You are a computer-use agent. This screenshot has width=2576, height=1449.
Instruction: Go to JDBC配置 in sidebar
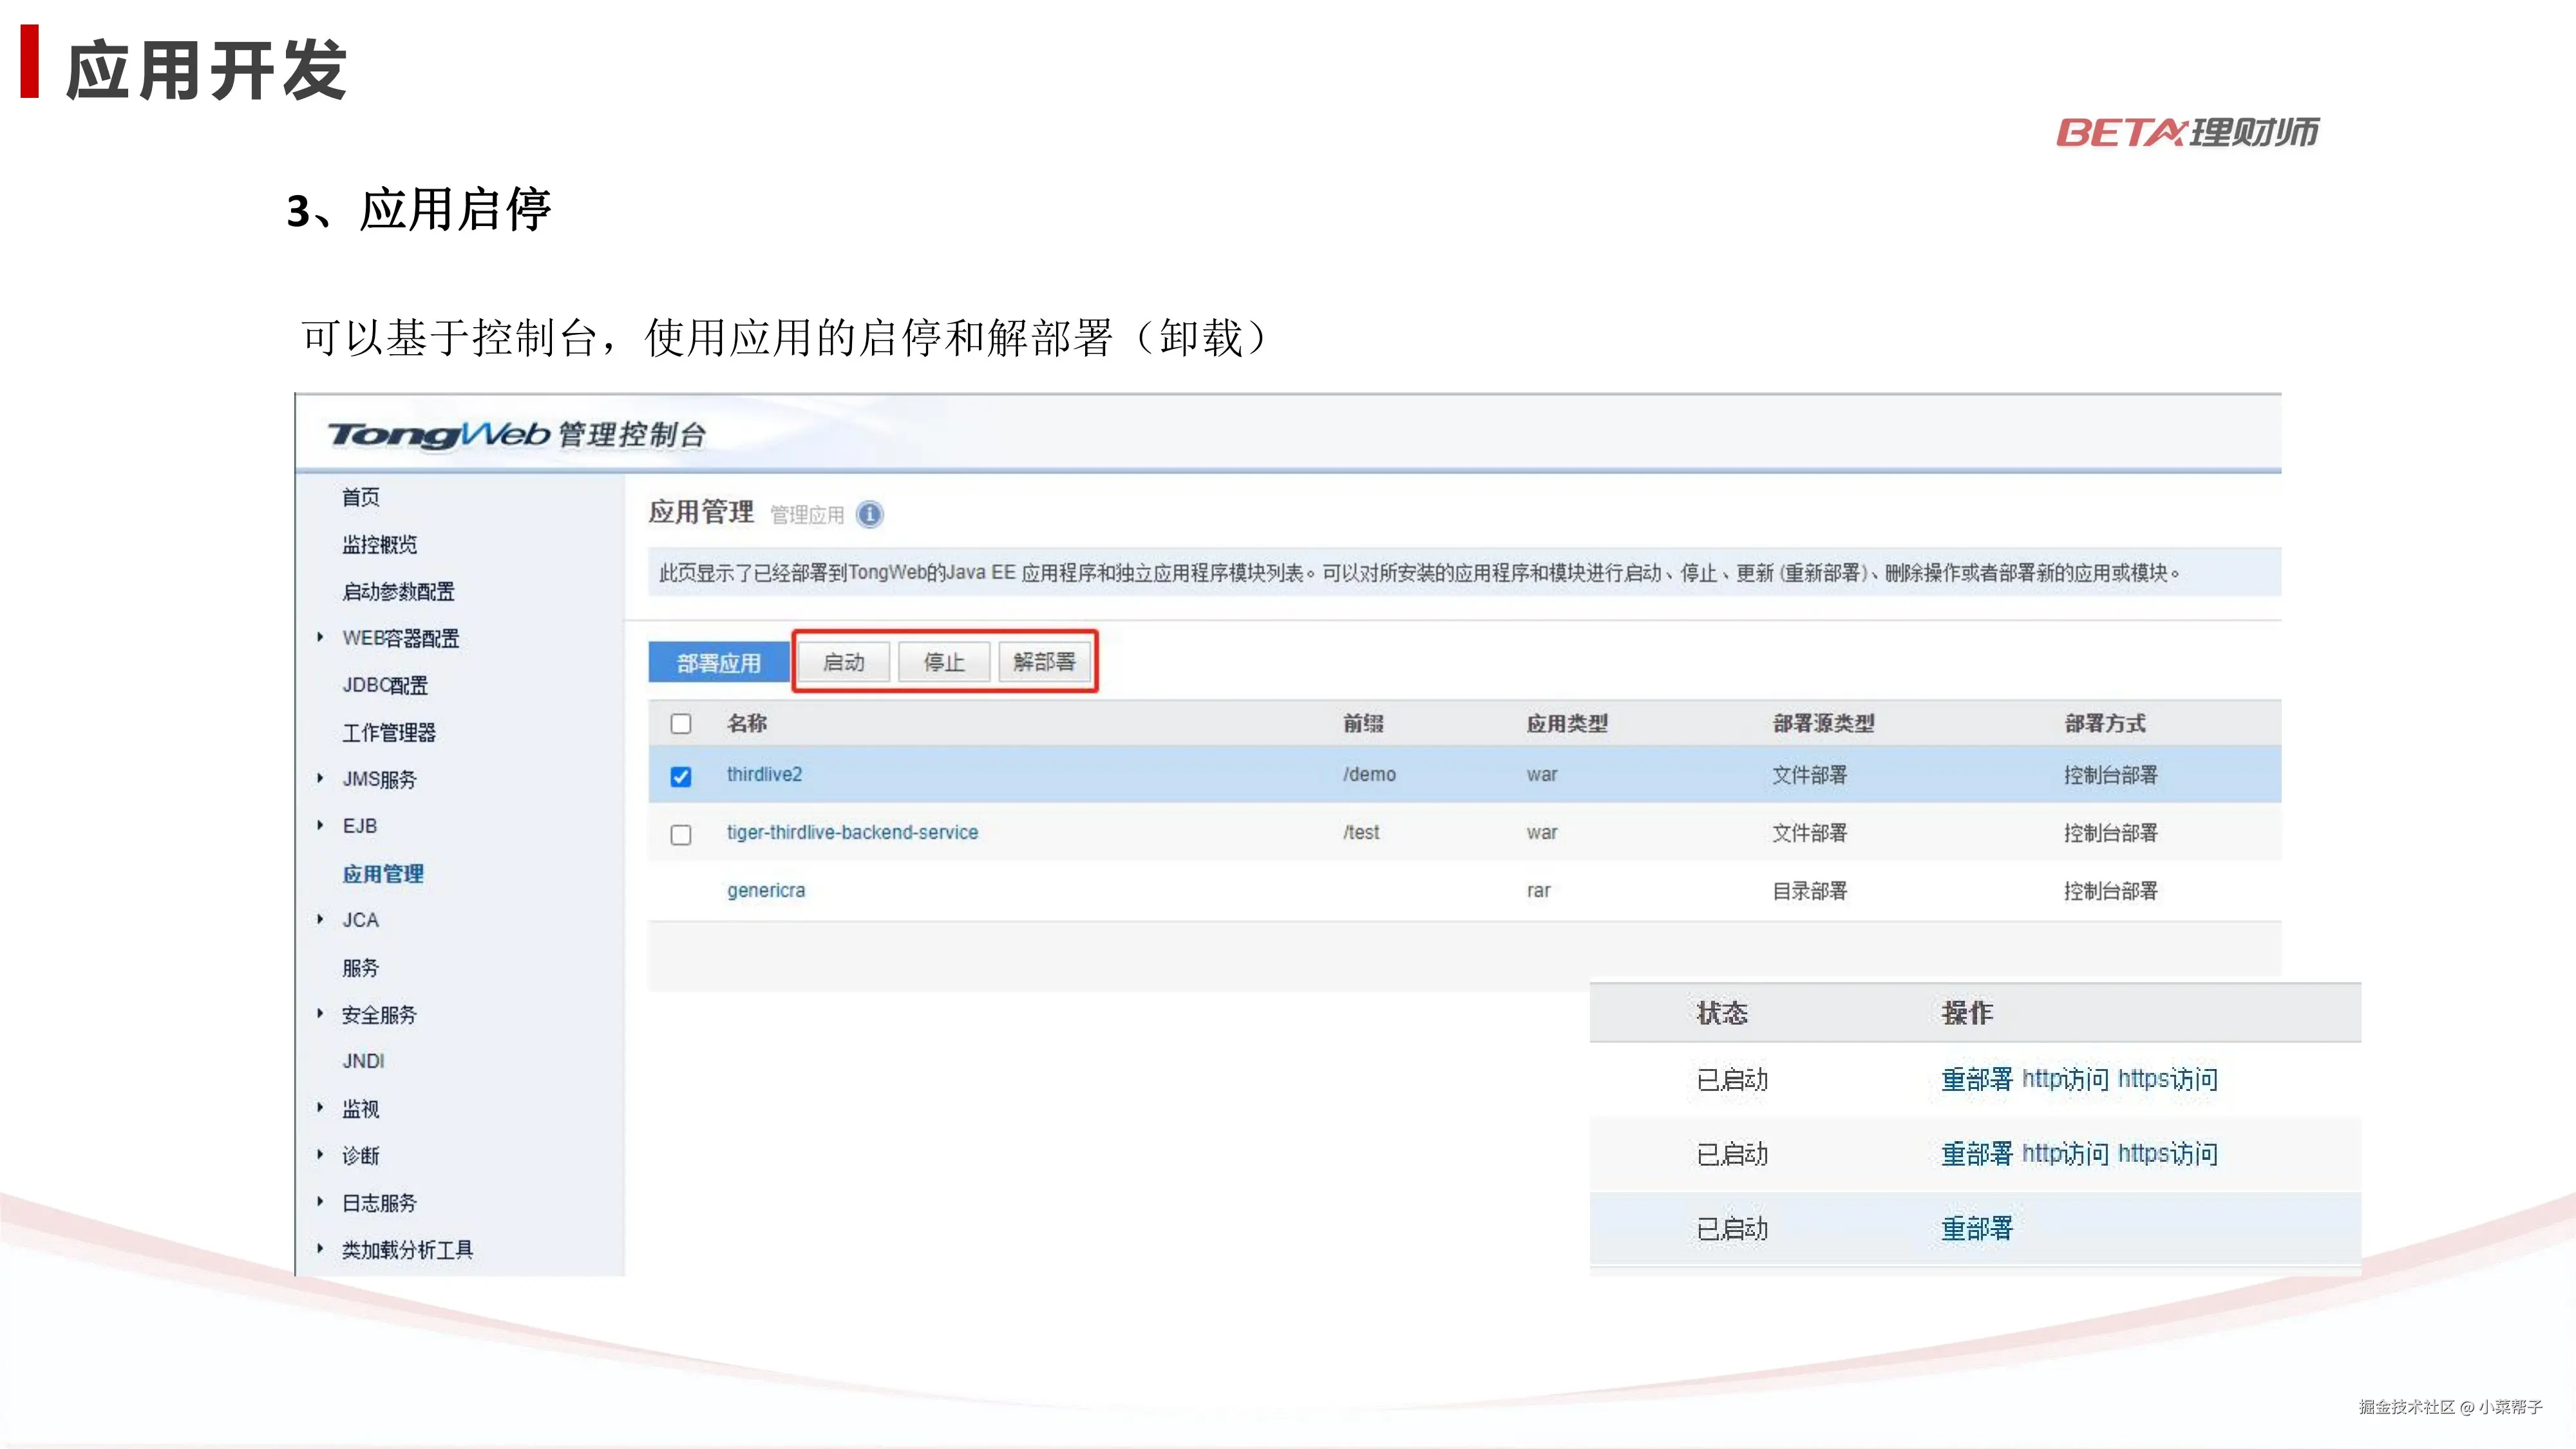(x=385, y=685)
